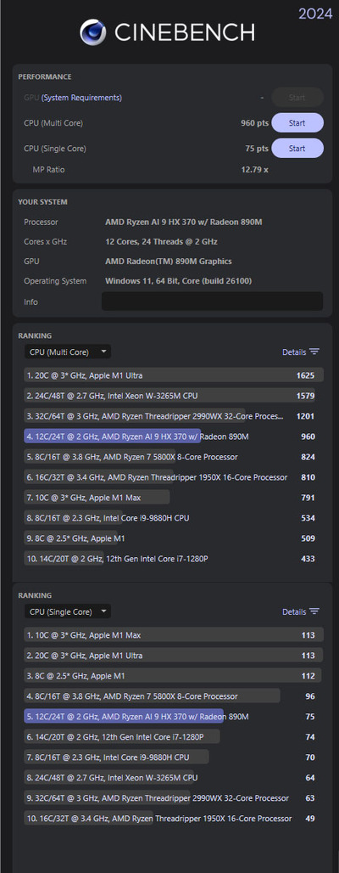This screenshot has height=873, width=339.
Task: Click the disabled GPU Start button
Action: [x=297, y=98]
